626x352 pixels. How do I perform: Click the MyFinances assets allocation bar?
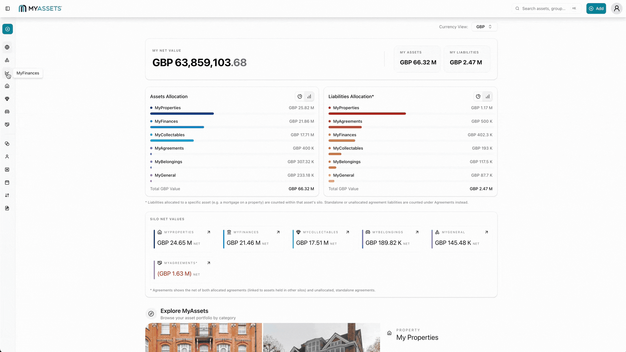point(177,127)
